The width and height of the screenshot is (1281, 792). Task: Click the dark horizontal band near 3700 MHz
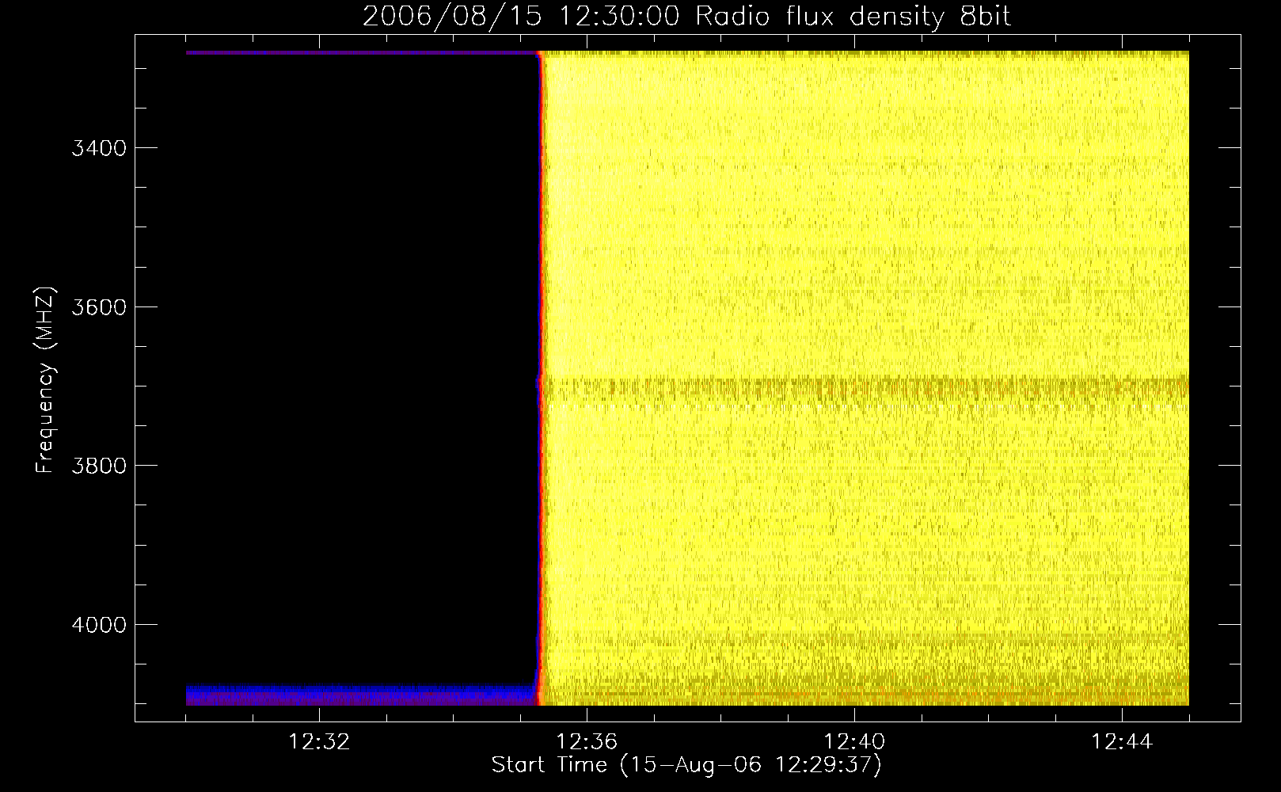(x=865, y=388)
